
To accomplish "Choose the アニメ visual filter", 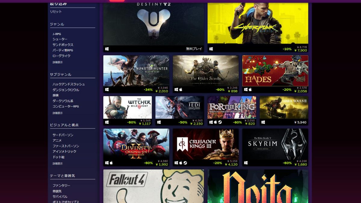I will (x=57, y=140).
